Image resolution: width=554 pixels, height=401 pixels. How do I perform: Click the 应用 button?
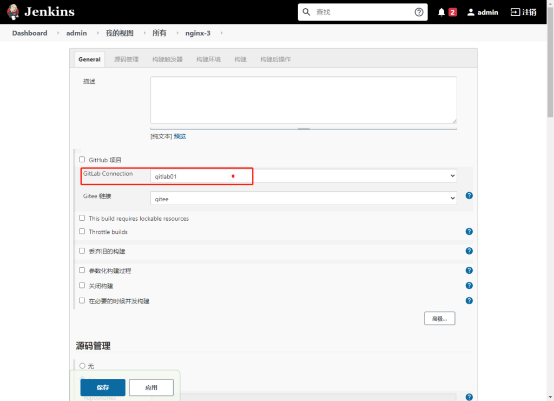(151, 387)
